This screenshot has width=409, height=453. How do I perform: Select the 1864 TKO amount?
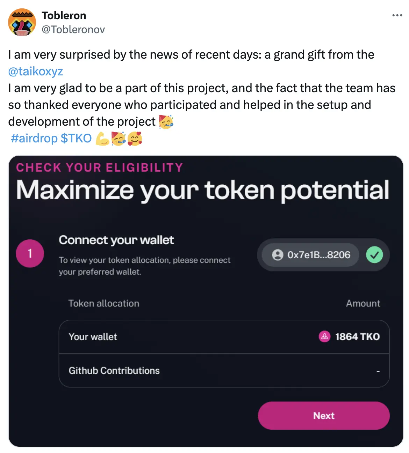point(357,336)
